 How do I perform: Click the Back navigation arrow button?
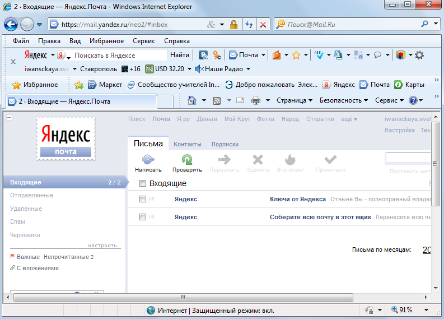pos(11,24)
